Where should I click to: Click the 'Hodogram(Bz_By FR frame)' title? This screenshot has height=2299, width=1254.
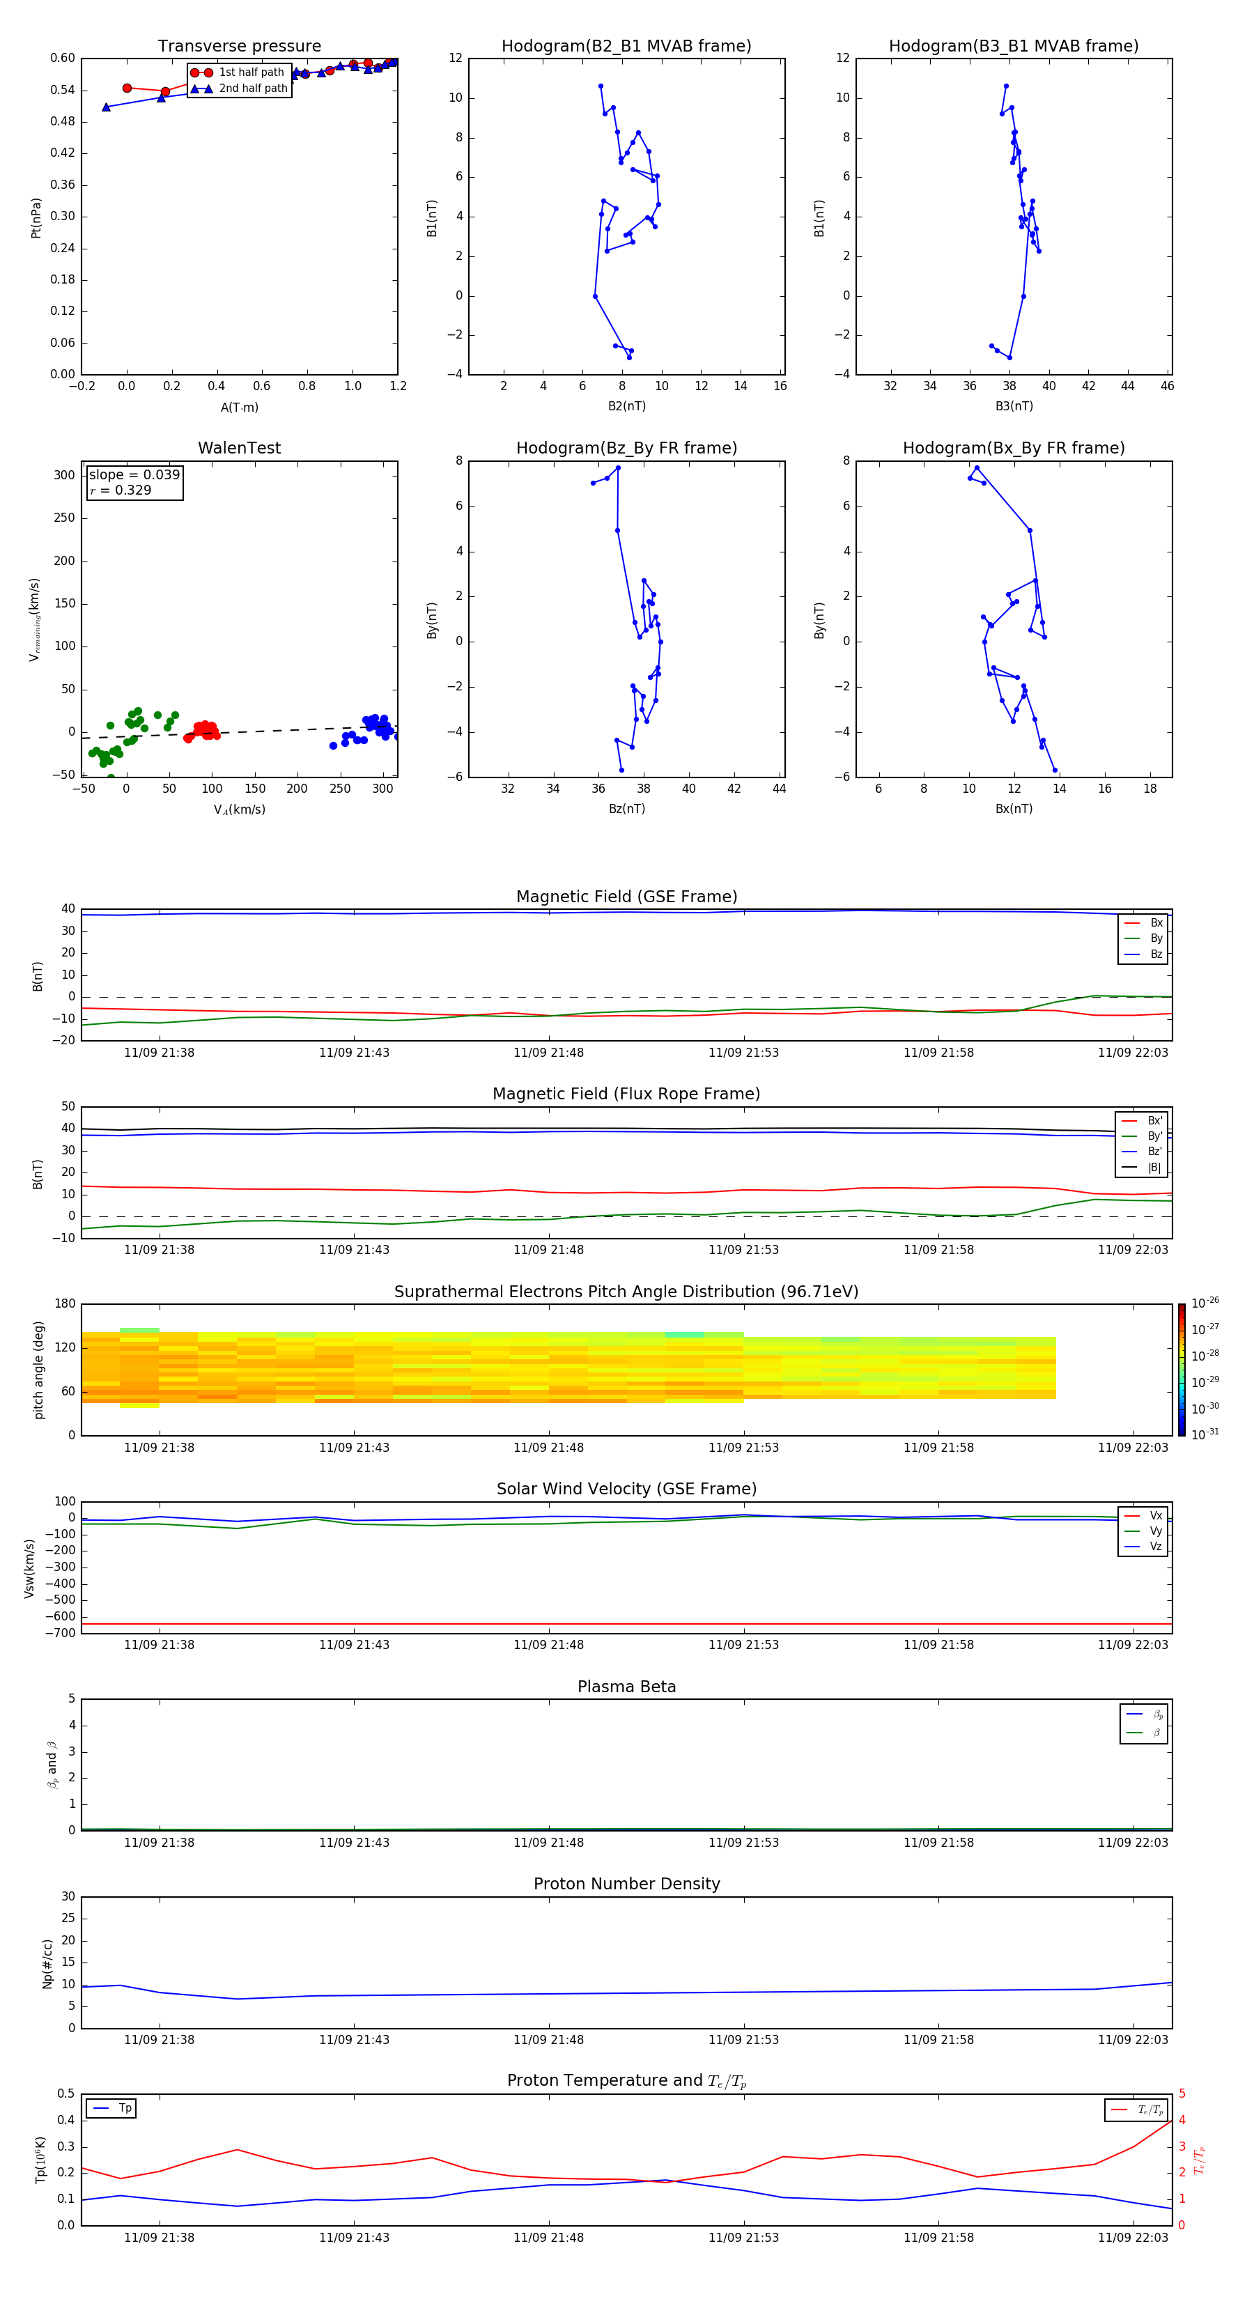[626, 448]
